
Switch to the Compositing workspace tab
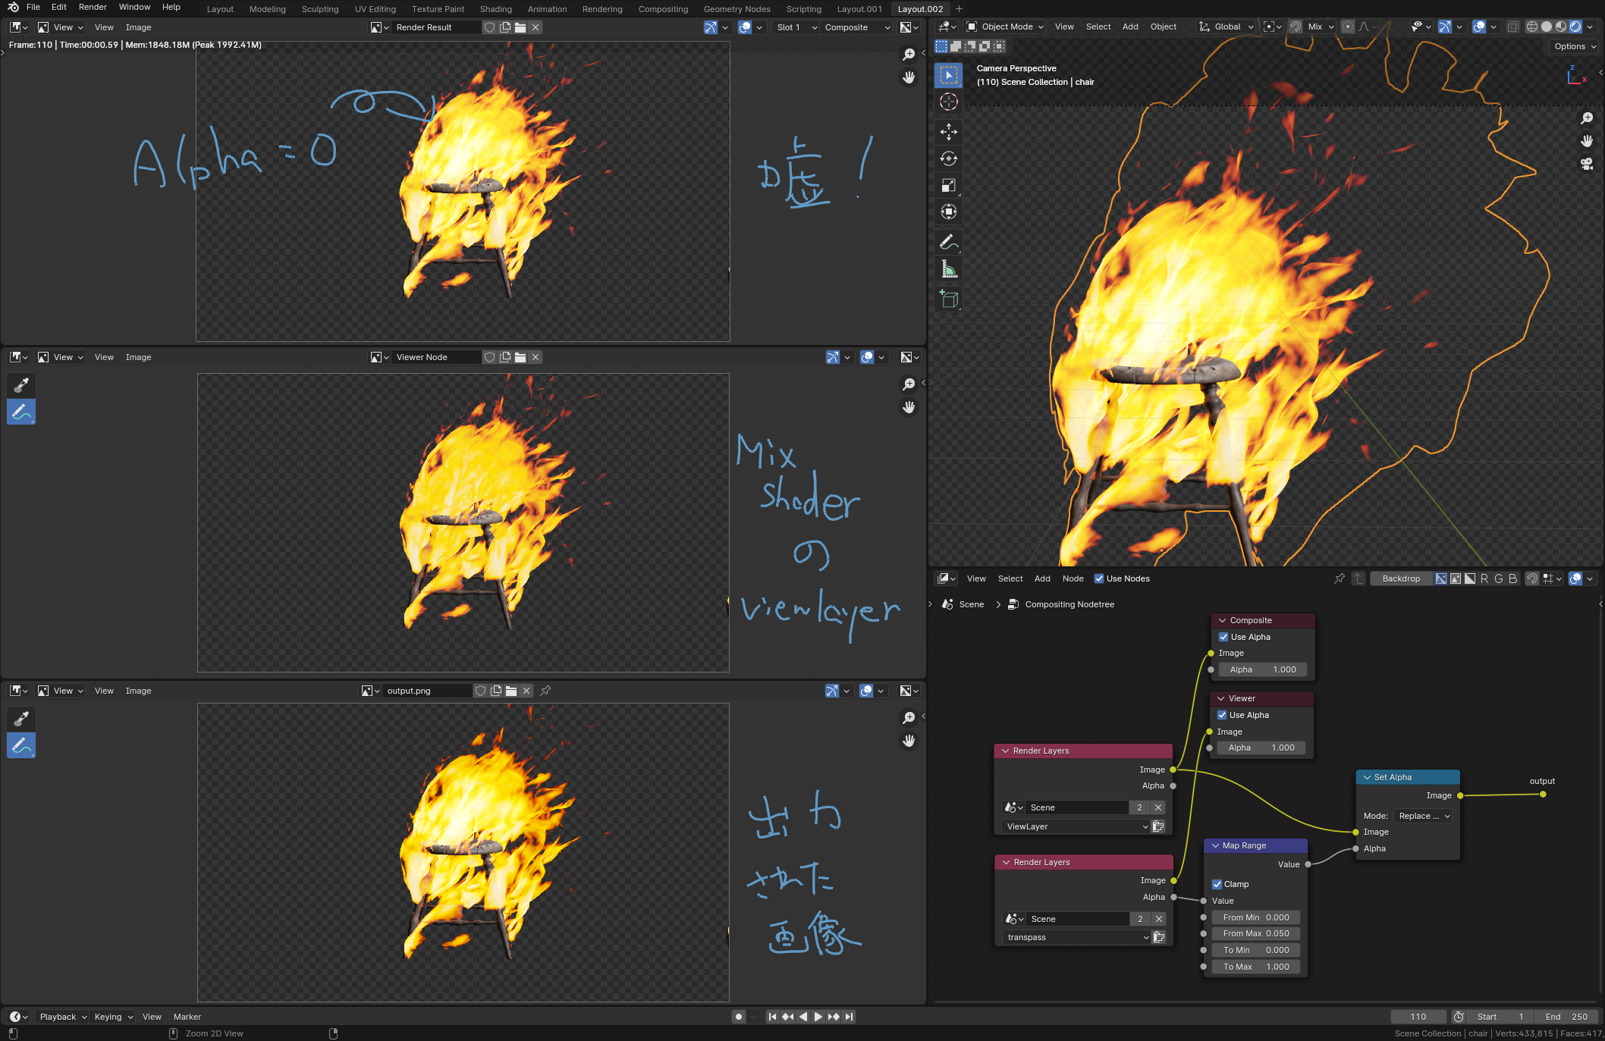pyautogui.click(x=663, y=9)
